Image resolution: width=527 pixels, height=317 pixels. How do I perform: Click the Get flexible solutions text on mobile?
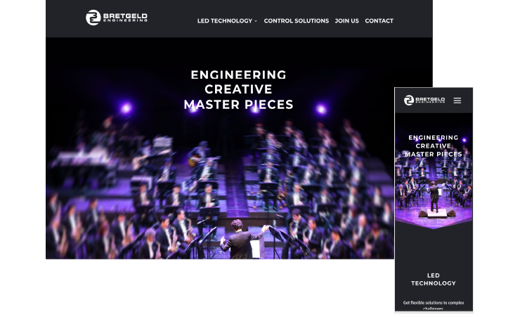point(434,305)
